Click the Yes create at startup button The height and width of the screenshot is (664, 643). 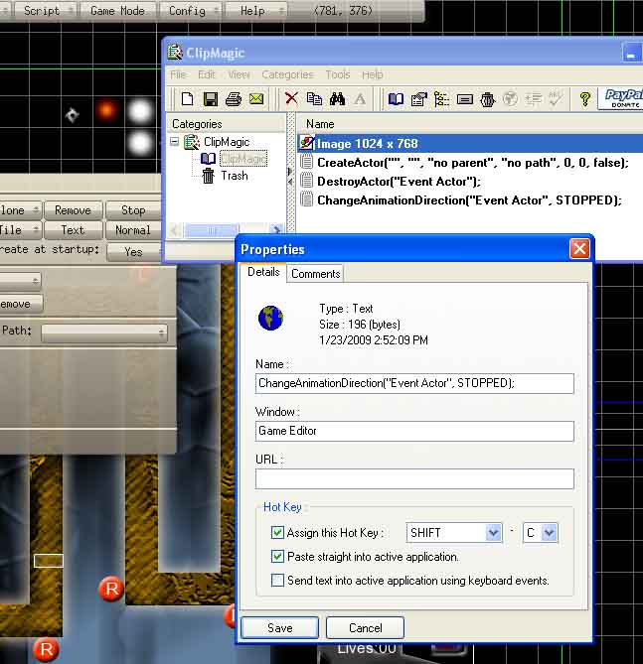(133, 252)
